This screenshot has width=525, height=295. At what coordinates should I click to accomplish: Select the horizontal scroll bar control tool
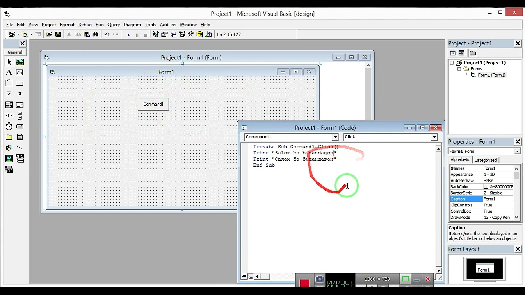click(9, 116)
